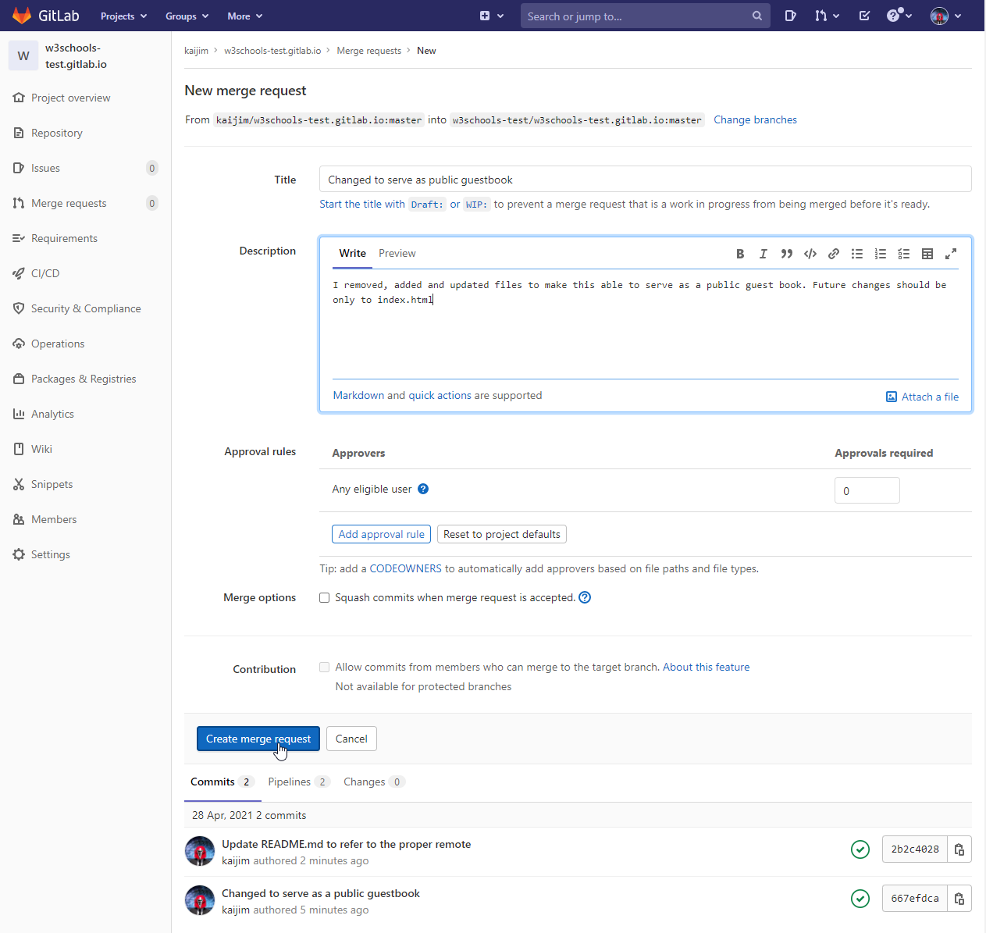This screenshot has height=933, width=986.
Task: Open the Projects dropdown menu
Action: click(123, 16)
